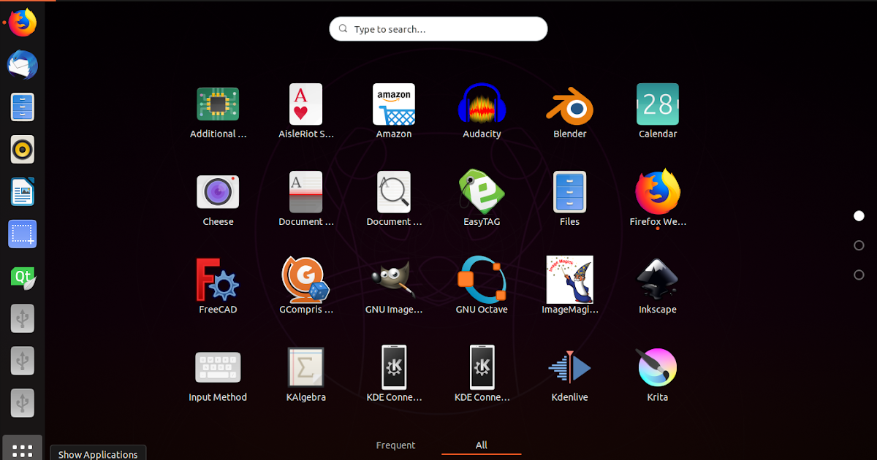
Task: Click the first USB drive dock icon
Action: (23, 318)
